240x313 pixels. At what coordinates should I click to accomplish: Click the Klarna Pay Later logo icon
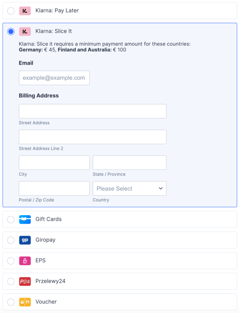(25, 11)
